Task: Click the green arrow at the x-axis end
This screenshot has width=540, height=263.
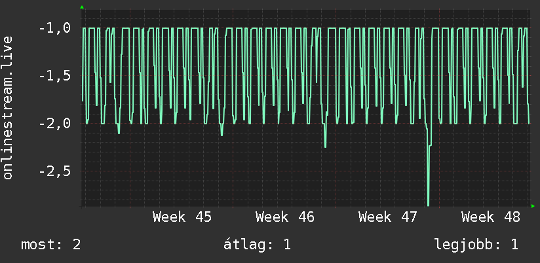Action: [x=533, y=206]
